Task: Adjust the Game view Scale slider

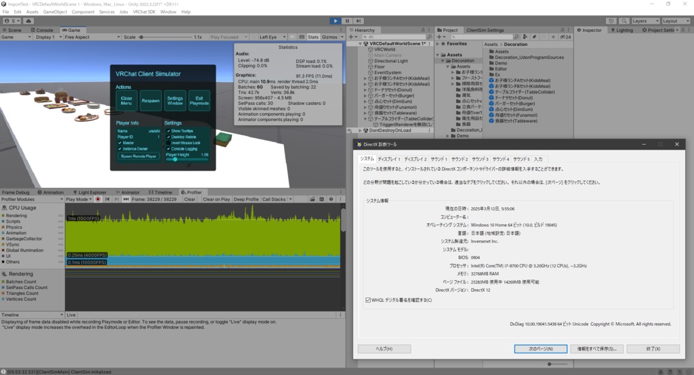Action: pos(166,37)
